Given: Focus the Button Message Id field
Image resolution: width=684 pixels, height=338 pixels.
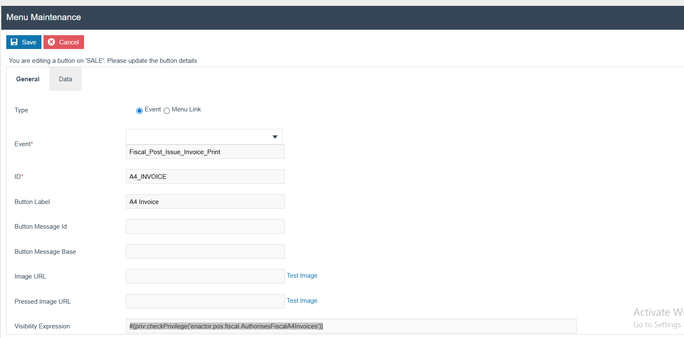Looking at the screenshot, I should pyautogui.click(x=205, y=227).
